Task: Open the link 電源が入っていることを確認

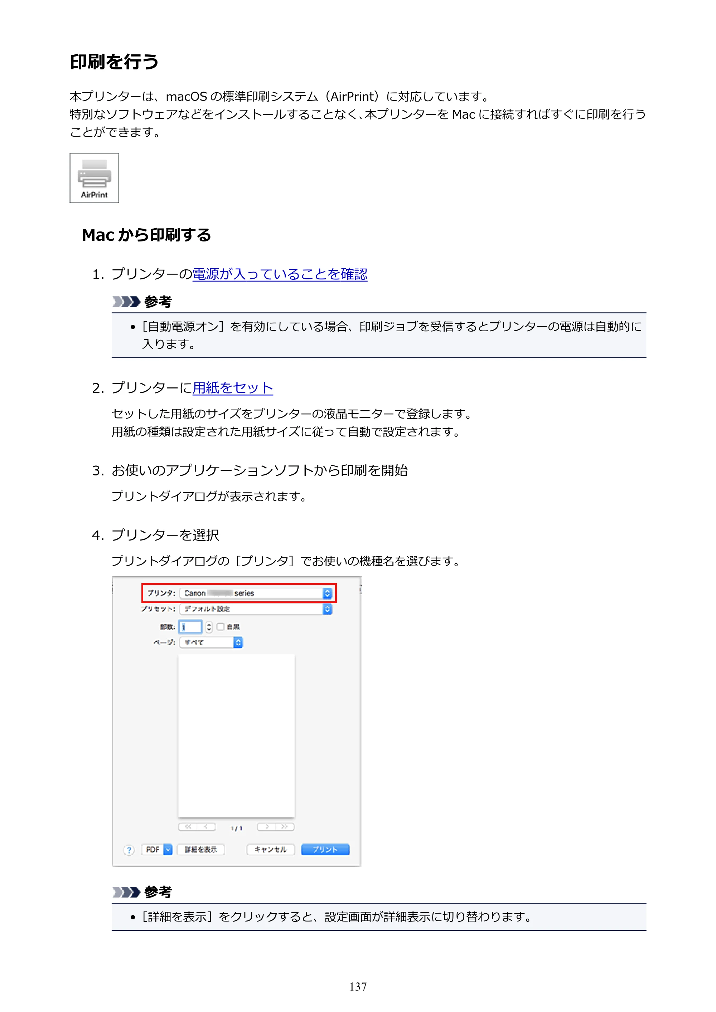Action: click(x=280, y=274)
